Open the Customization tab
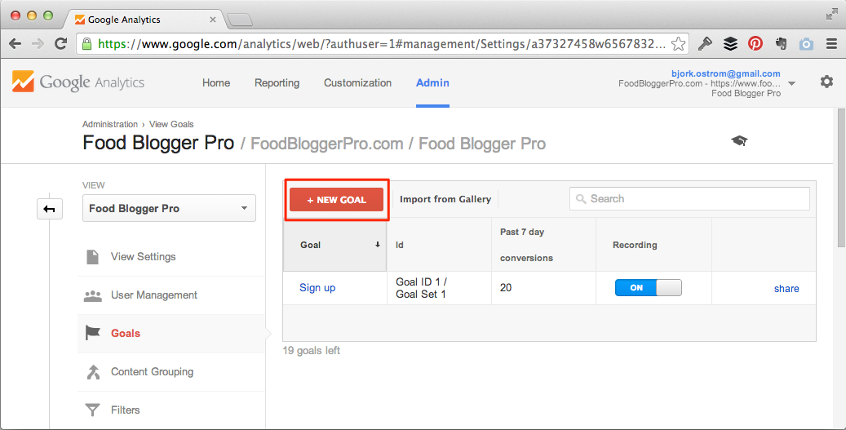 (357, 82)
